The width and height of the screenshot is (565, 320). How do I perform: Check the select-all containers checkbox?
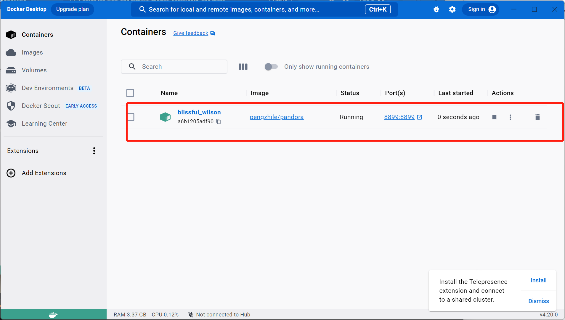tap(130, 93)
